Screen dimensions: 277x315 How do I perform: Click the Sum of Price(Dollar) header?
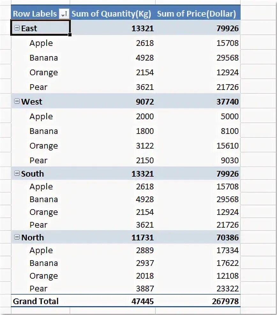coord(197,14)
